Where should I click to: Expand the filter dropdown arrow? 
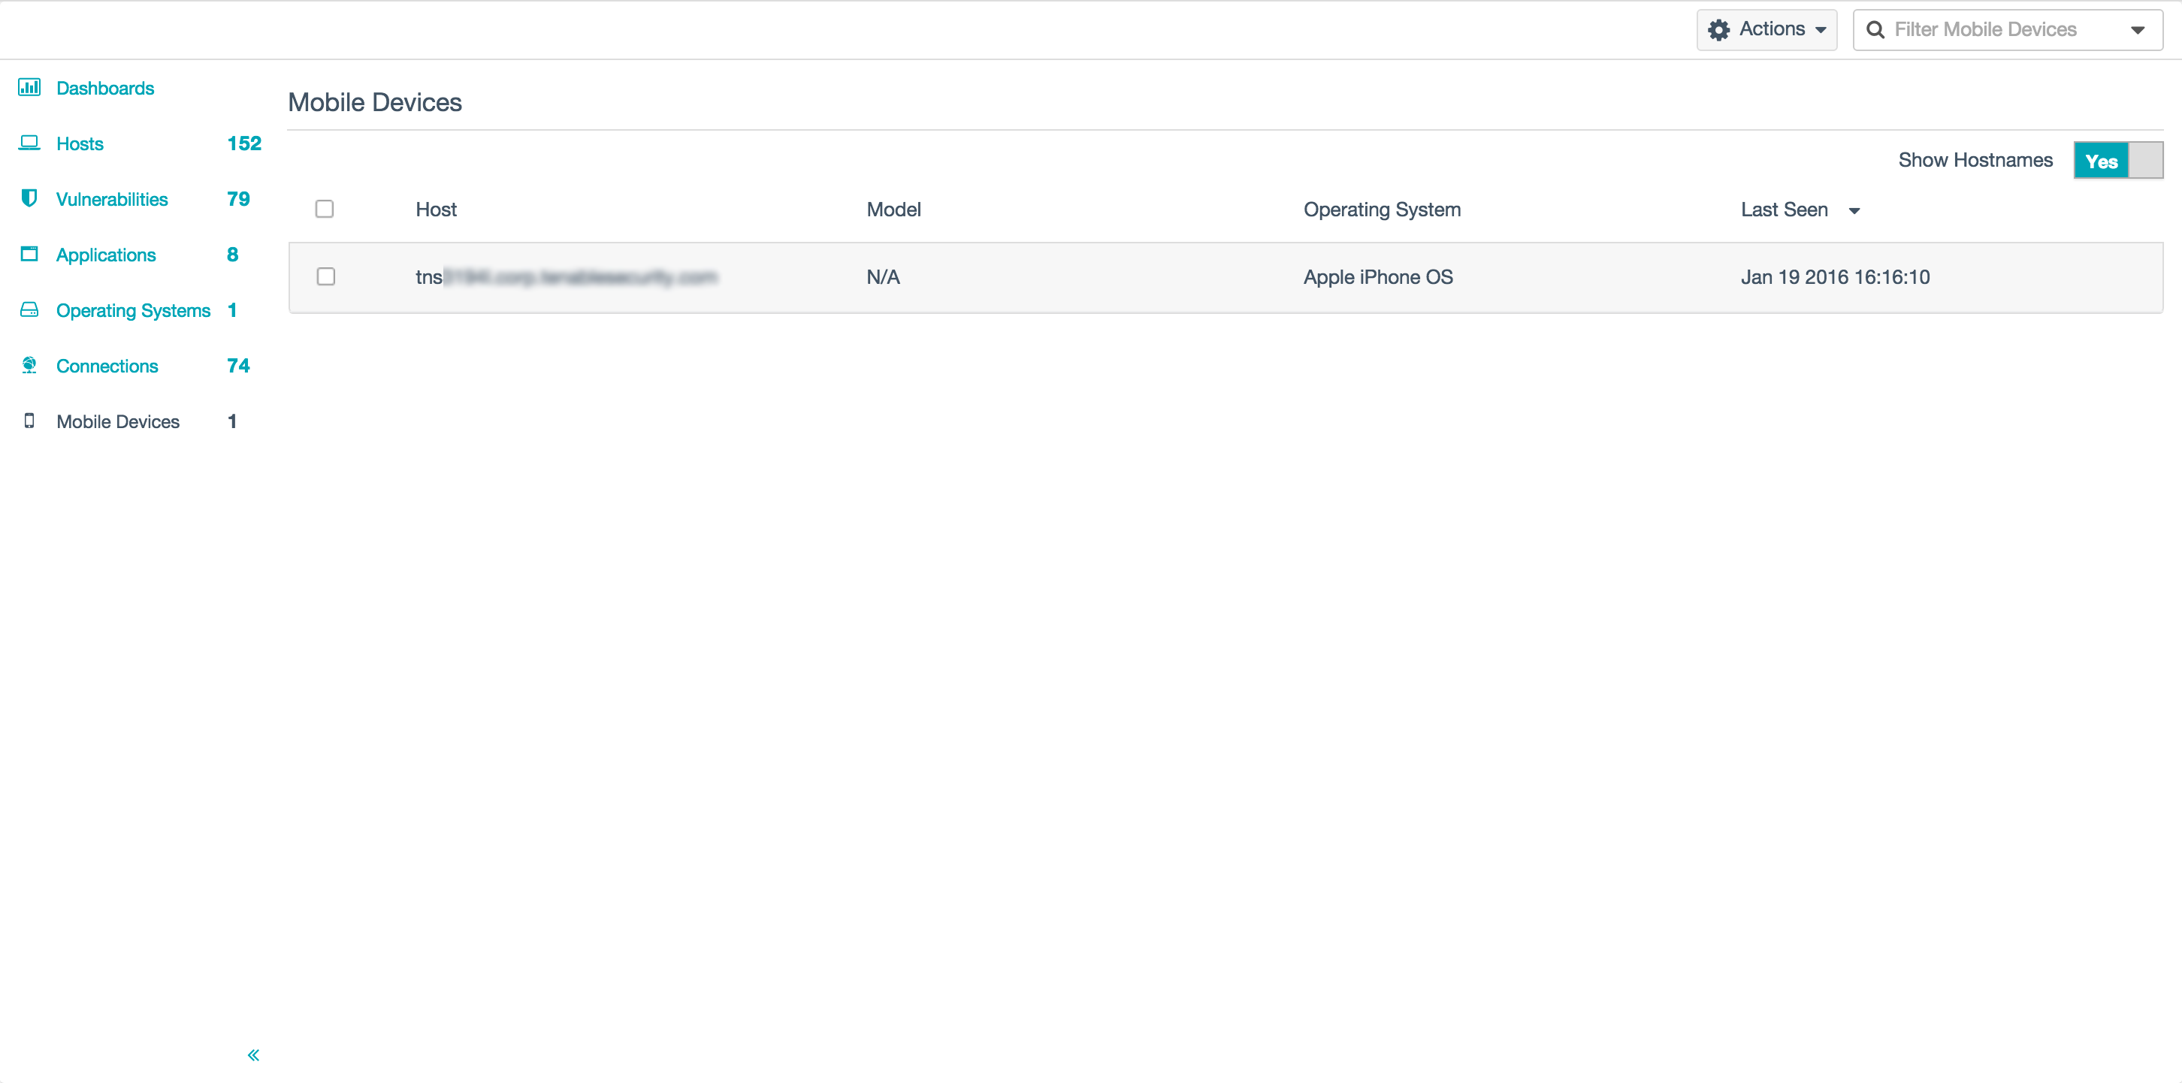[2137, 31]
